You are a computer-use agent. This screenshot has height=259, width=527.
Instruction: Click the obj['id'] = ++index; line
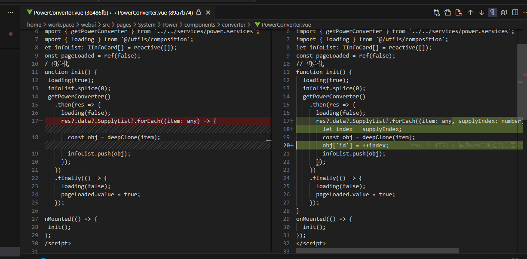pyautogui.click(x=355, y=146)
